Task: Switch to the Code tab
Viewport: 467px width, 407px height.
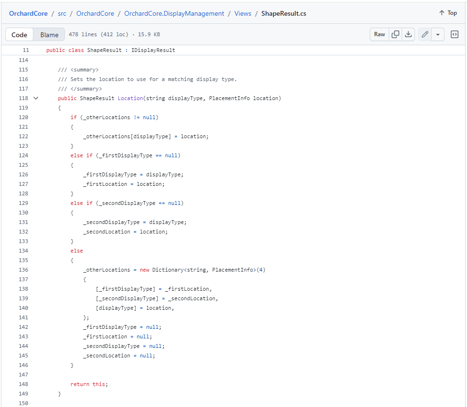Action: click(20, 35)
